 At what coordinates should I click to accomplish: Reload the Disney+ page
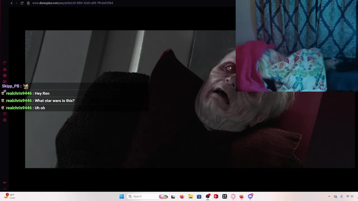tap(22, 3)
